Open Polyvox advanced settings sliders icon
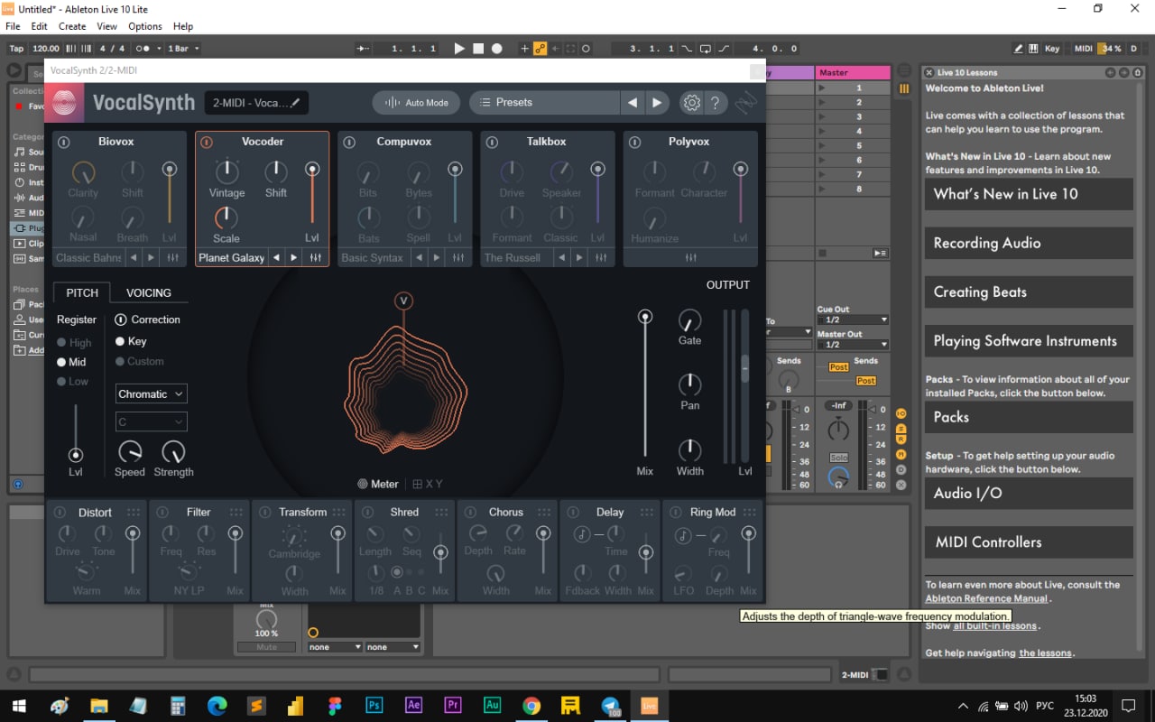1155x722 pixels. 690,257
